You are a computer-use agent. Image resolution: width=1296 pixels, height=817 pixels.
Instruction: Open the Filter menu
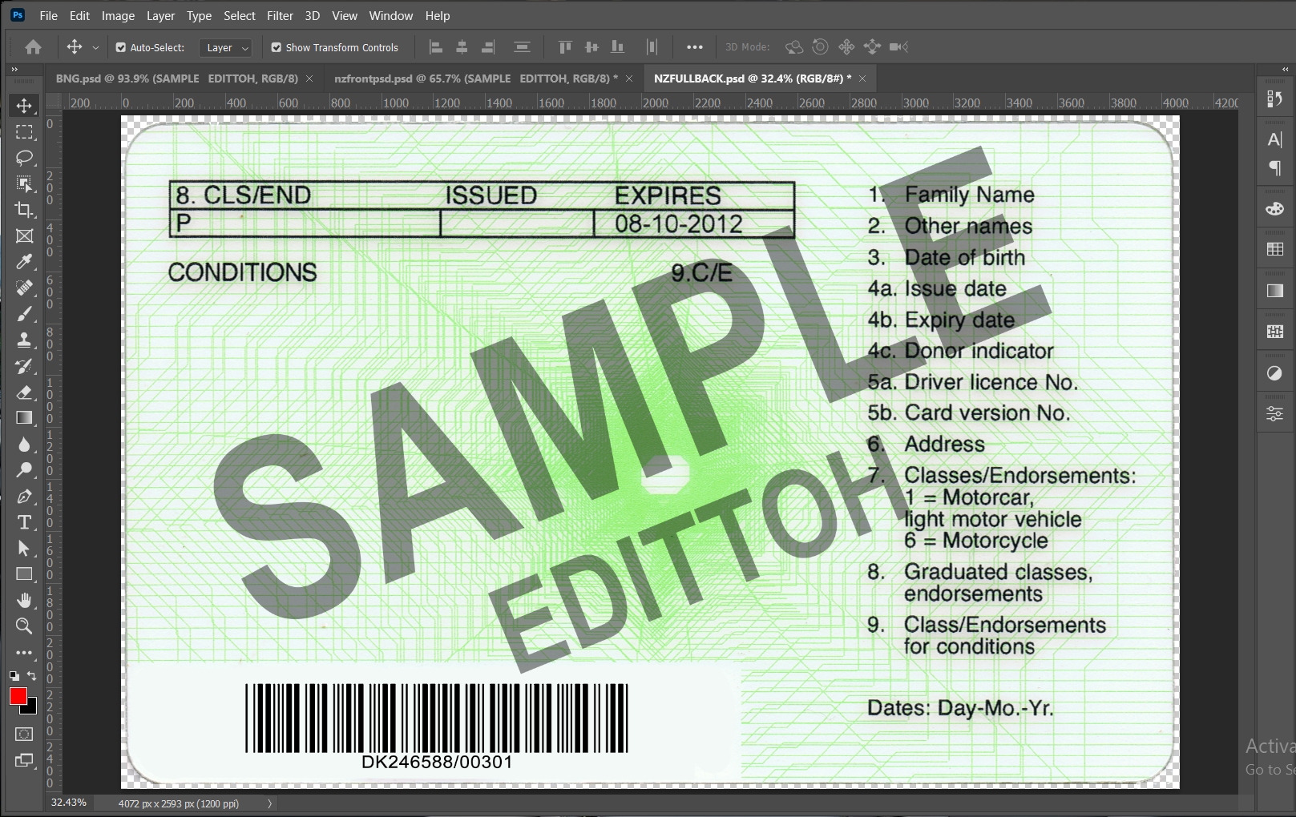[x=280, y=15]
